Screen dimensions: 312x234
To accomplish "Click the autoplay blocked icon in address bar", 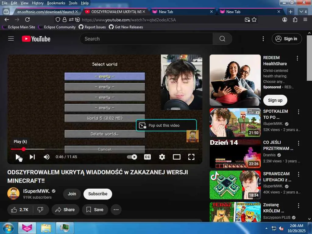I will coord(78,19).
